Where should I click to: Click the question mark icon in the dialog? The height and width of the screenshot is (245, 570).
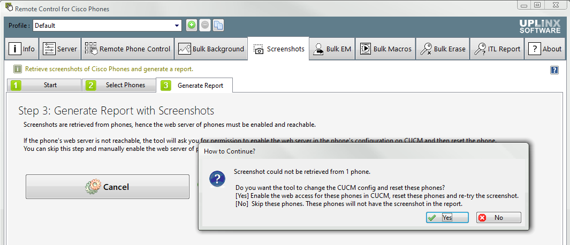217,179
